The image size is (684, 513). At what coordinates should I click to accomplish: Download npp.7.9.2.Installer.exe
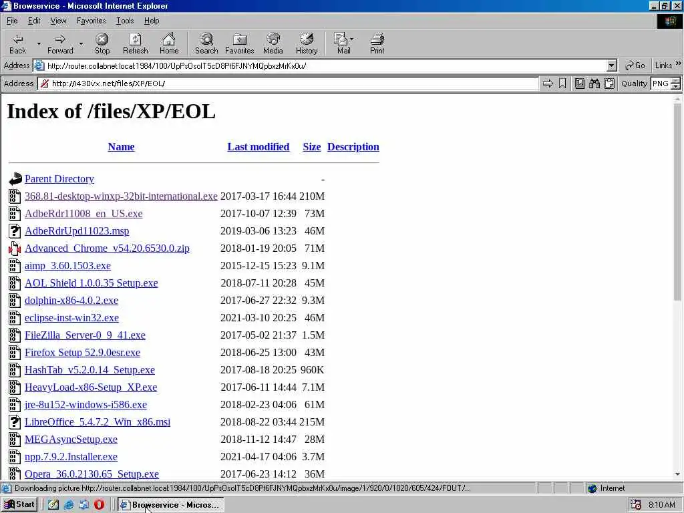click(71, 457)
